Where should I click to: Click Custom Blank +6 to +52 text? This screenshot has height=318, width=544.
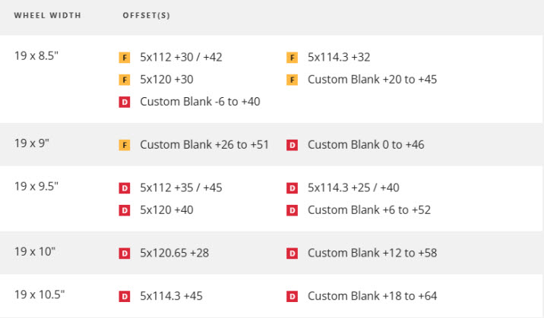369,210
